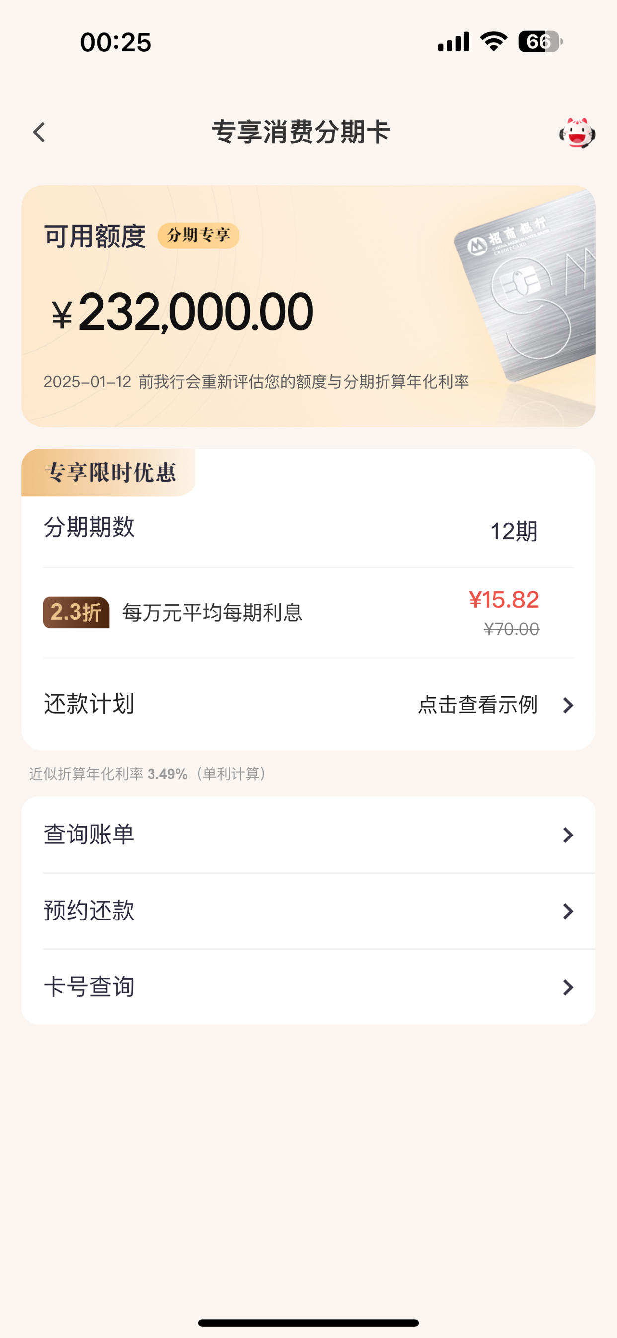Tap the 2.3折 discount badge
This screenshot has width=617, height=1338.
[77, 612]
